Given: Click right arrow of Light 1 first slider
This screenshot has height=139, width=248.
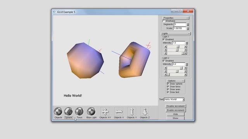Looking at the screenshot, I should (x=186, y=47).
